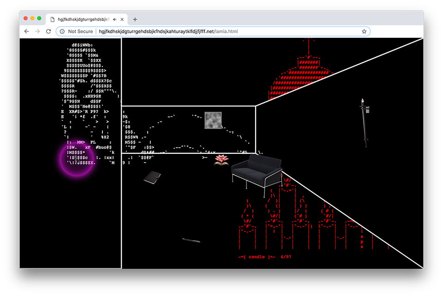Click the pink lotus flower
This screenshot has width=443, height=296.
[x=222, y=160]
